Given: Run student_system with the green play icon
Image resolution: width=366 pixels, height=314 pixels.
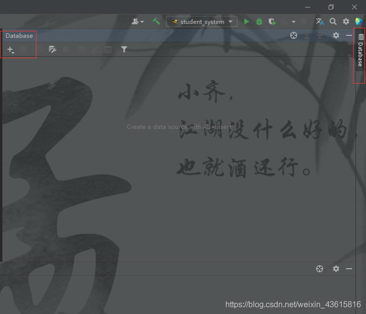Looking at the screenshot, I should [x=246, y=22].
